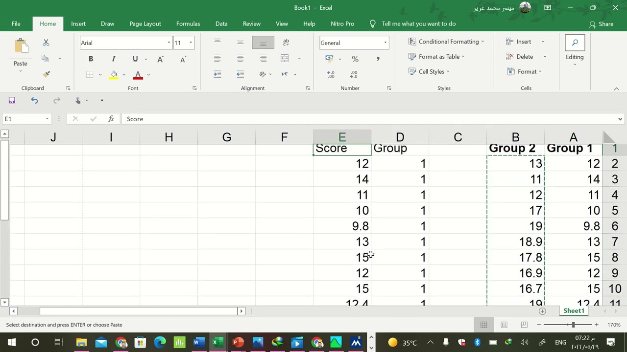
Task: Add a new sheet with plus icon
Action: pos(542,311)
